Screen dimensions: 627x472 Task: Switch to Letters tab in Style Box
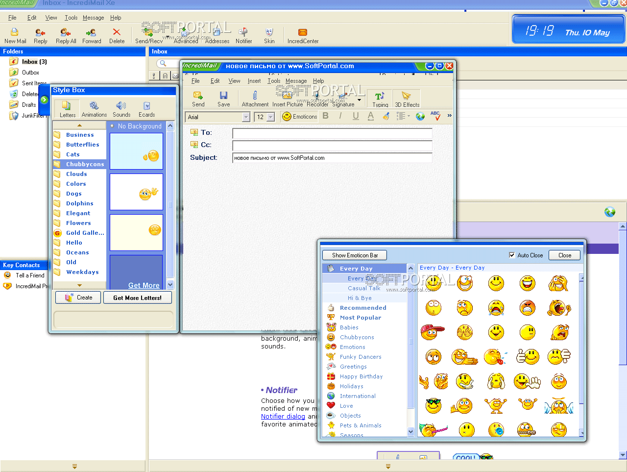[x=68, y=109]
